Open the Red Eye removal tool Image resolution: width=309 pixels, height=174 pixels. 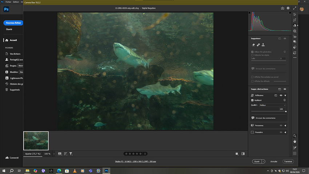point(295,37)
